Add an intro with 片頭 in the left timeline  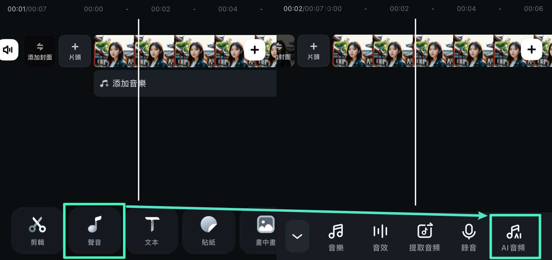[75, 51]
